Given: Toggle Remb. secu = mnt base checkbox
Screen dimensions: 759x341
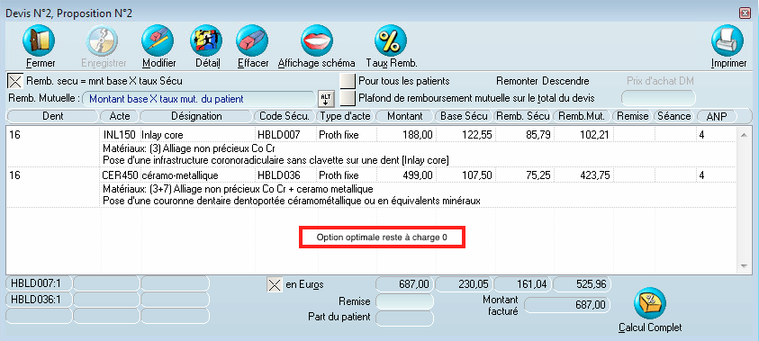Looking at the screenshot, I should tap(16, 81).
